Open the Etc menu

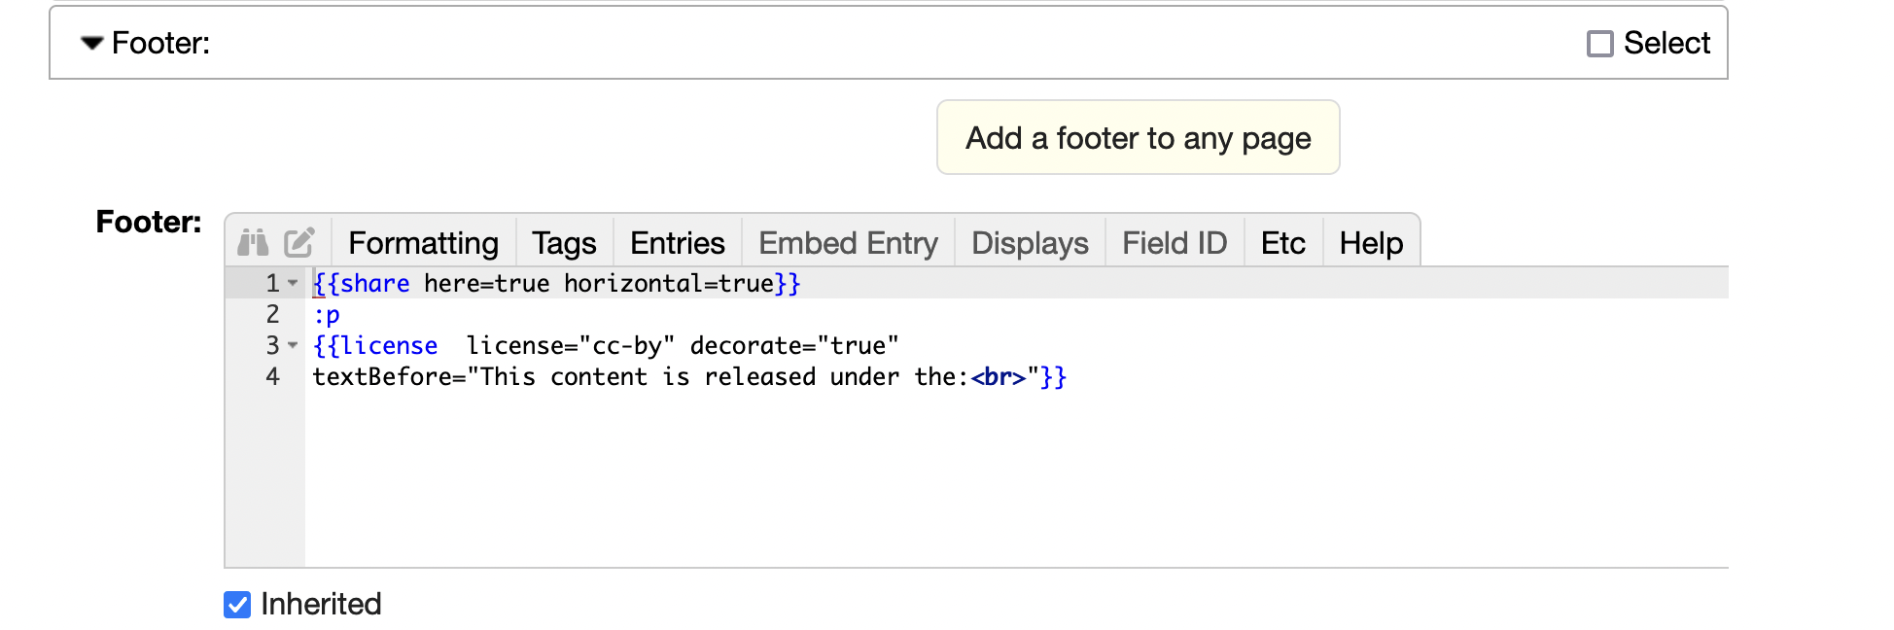coord(1282,243)
